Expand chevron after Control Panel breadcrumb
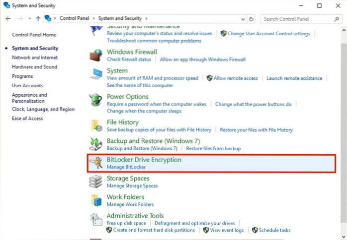Viewport: 347px width, 240px height. [93, 18]
